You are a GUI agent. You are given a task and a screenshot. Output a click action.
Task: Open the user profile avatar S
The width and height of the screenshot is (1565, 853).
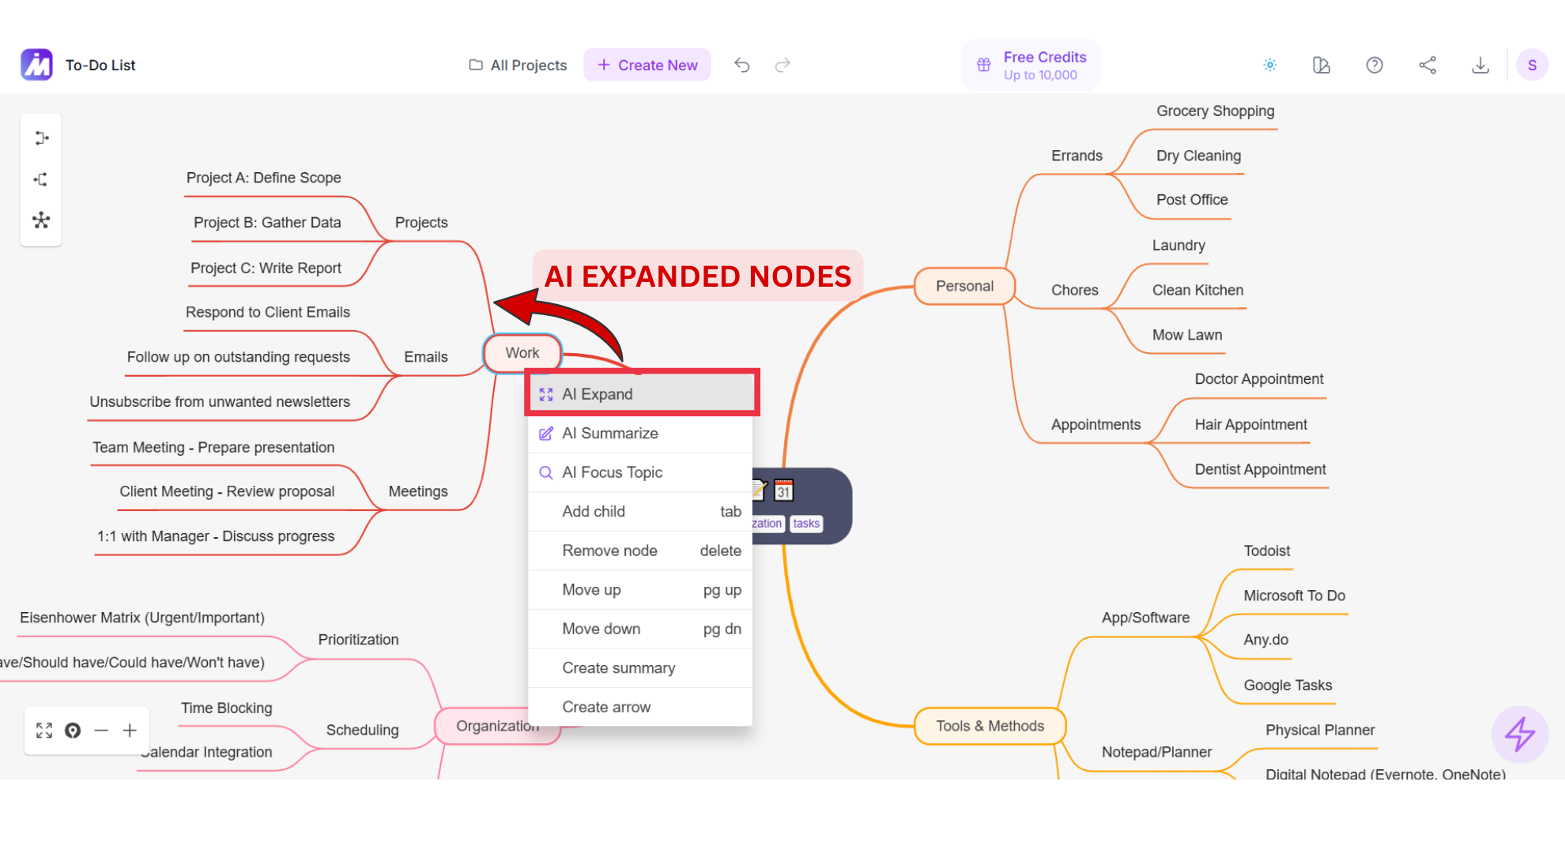click(1532, 65)
